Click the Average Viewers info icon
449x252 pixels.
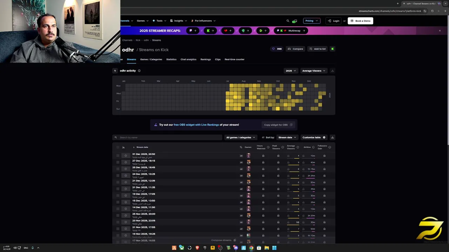pyautogui.click(x=298, y=147)
